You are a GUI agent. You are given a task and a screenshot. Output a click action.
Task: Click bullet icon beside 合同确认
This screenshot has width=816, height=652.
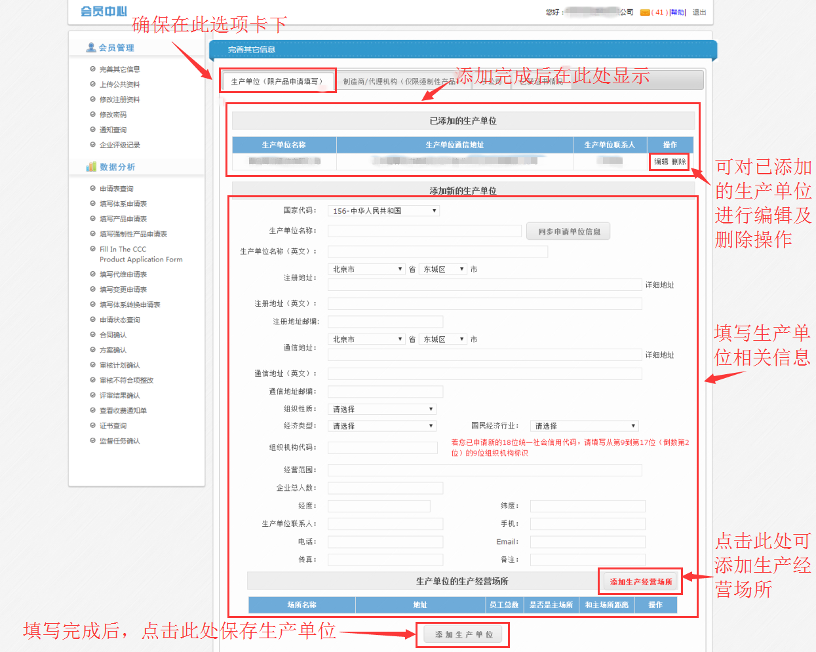click(93, 335)
